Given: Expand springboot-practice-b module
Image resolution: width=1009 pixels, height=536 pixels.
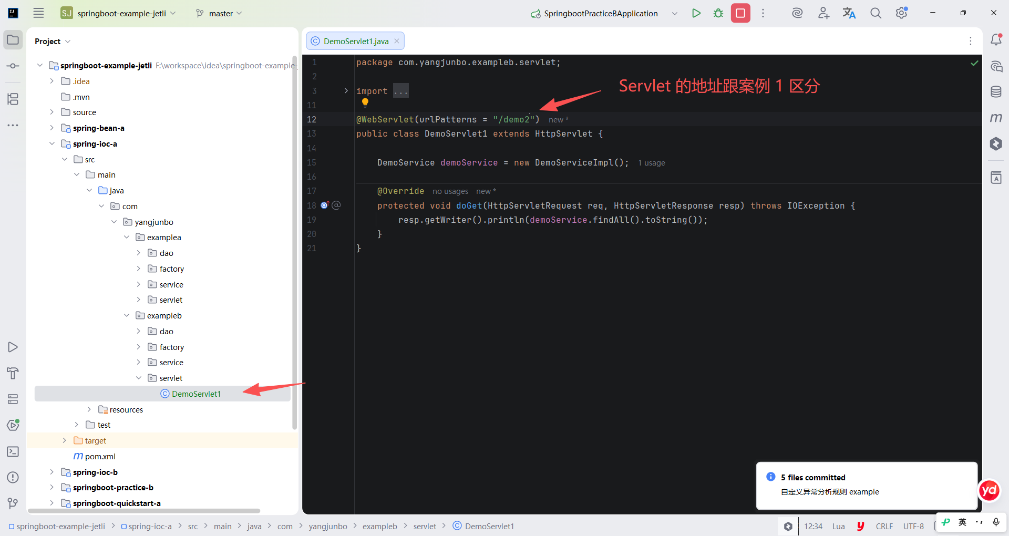Looking at the screenshot, I should click(52, 487).
